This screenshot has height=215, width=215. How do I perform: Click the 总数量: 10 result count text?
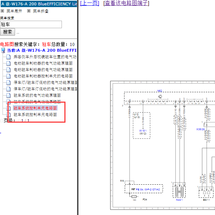(63, 45)
